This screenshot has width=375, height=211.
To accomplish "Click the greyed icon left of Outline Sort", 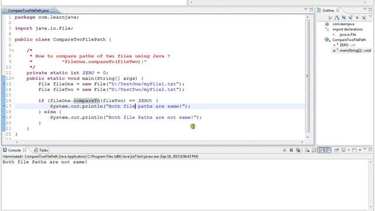I will click(330, 18).
